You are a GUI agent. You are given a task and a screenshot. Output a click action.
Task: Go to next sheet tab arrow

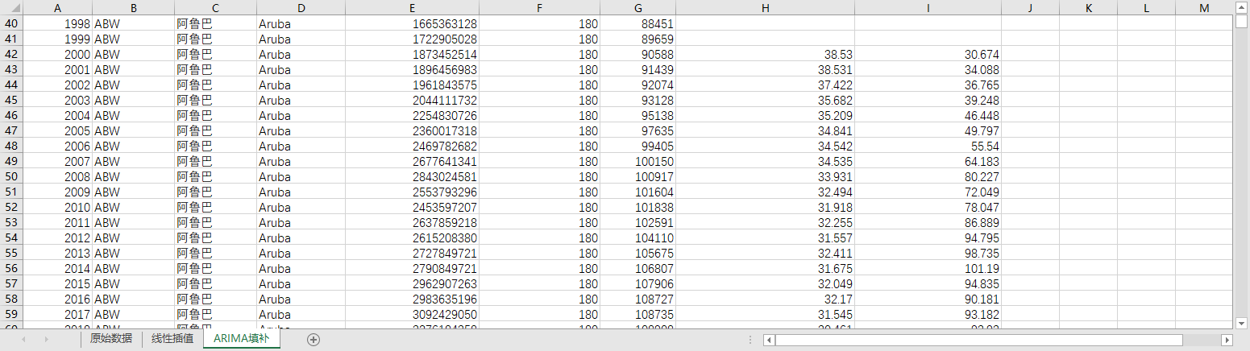tap(46, 340)
